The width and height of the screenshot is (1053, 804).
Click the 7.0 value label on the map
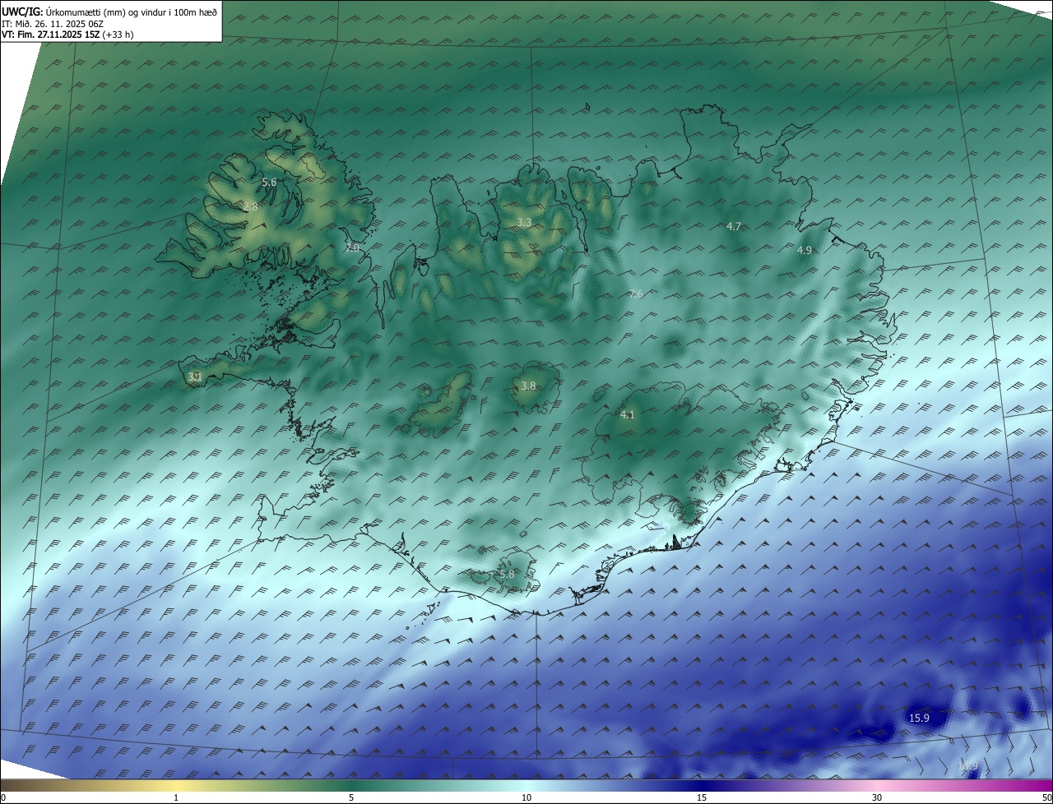point(352,247)
